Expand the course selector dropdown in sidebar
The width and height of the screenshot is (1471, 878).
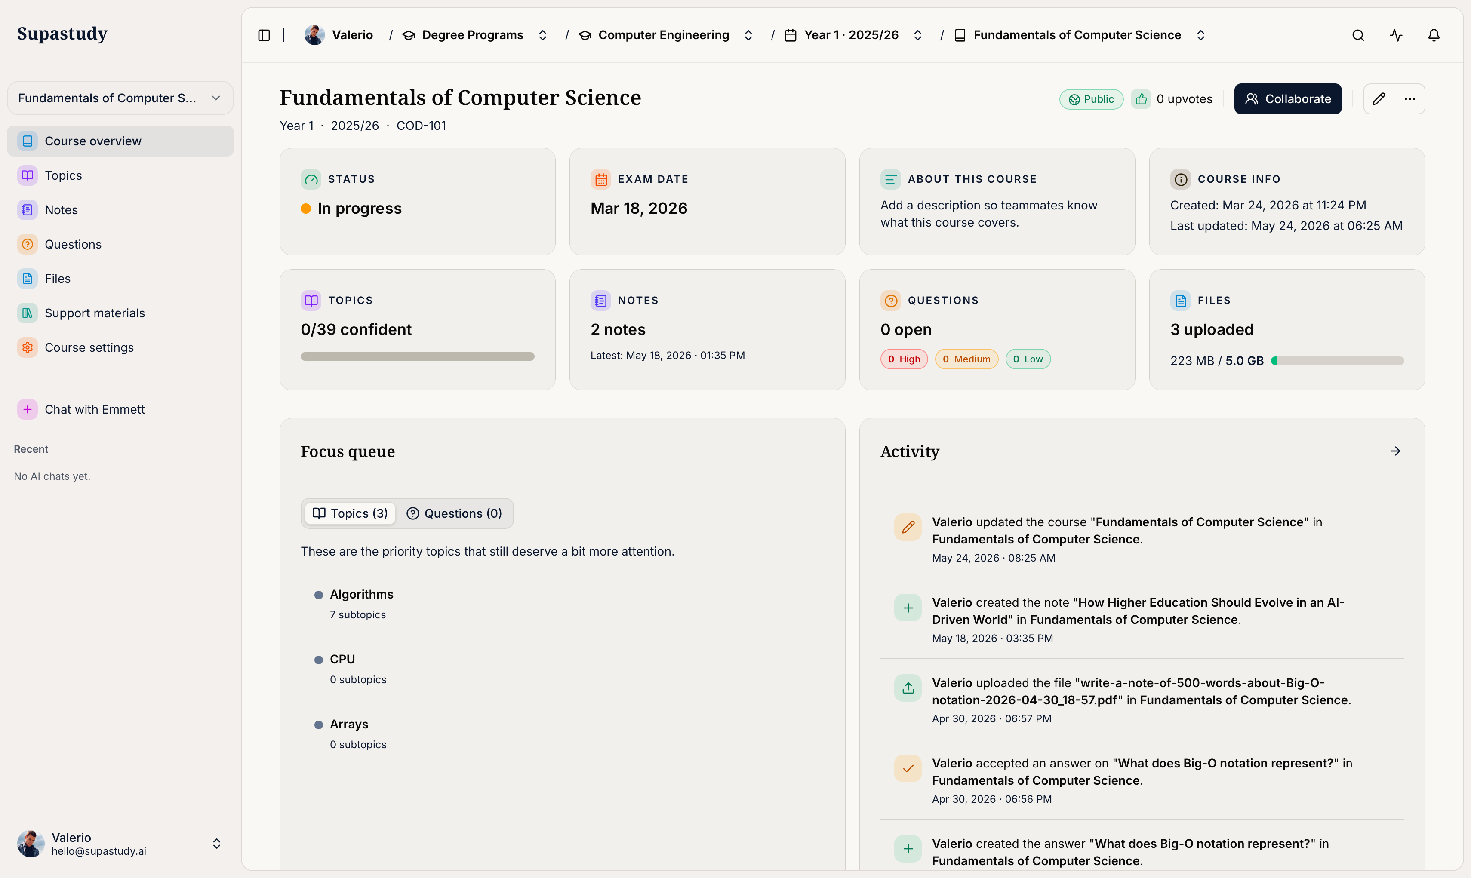(x=120, y=98)
